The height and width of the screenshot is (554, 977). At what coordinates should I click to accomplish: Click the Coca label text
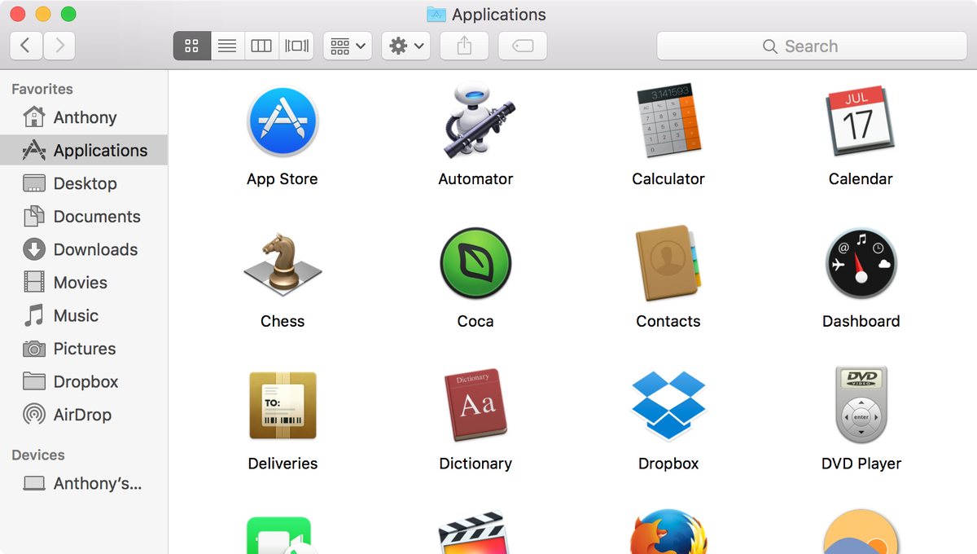(475, 321)
